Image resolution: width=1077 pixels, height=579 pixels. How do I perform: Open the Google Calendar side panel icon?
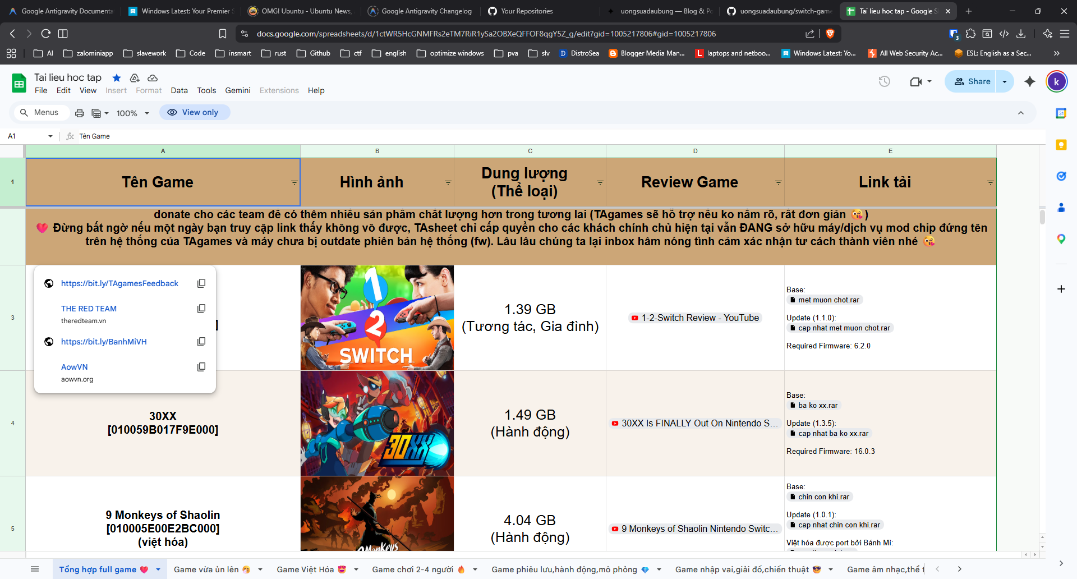click(1061, 113)
